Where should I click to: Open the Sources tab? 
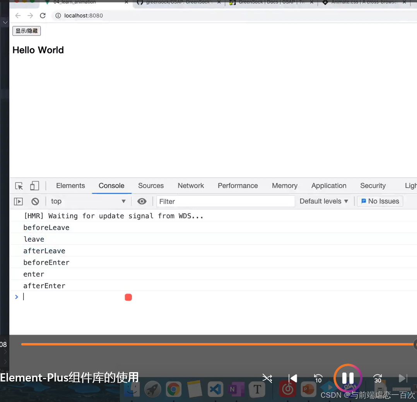[151, 186]
